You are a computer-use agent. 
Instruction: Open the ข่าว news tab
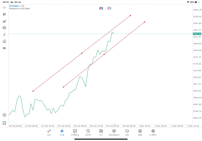(x=101, y=132)
